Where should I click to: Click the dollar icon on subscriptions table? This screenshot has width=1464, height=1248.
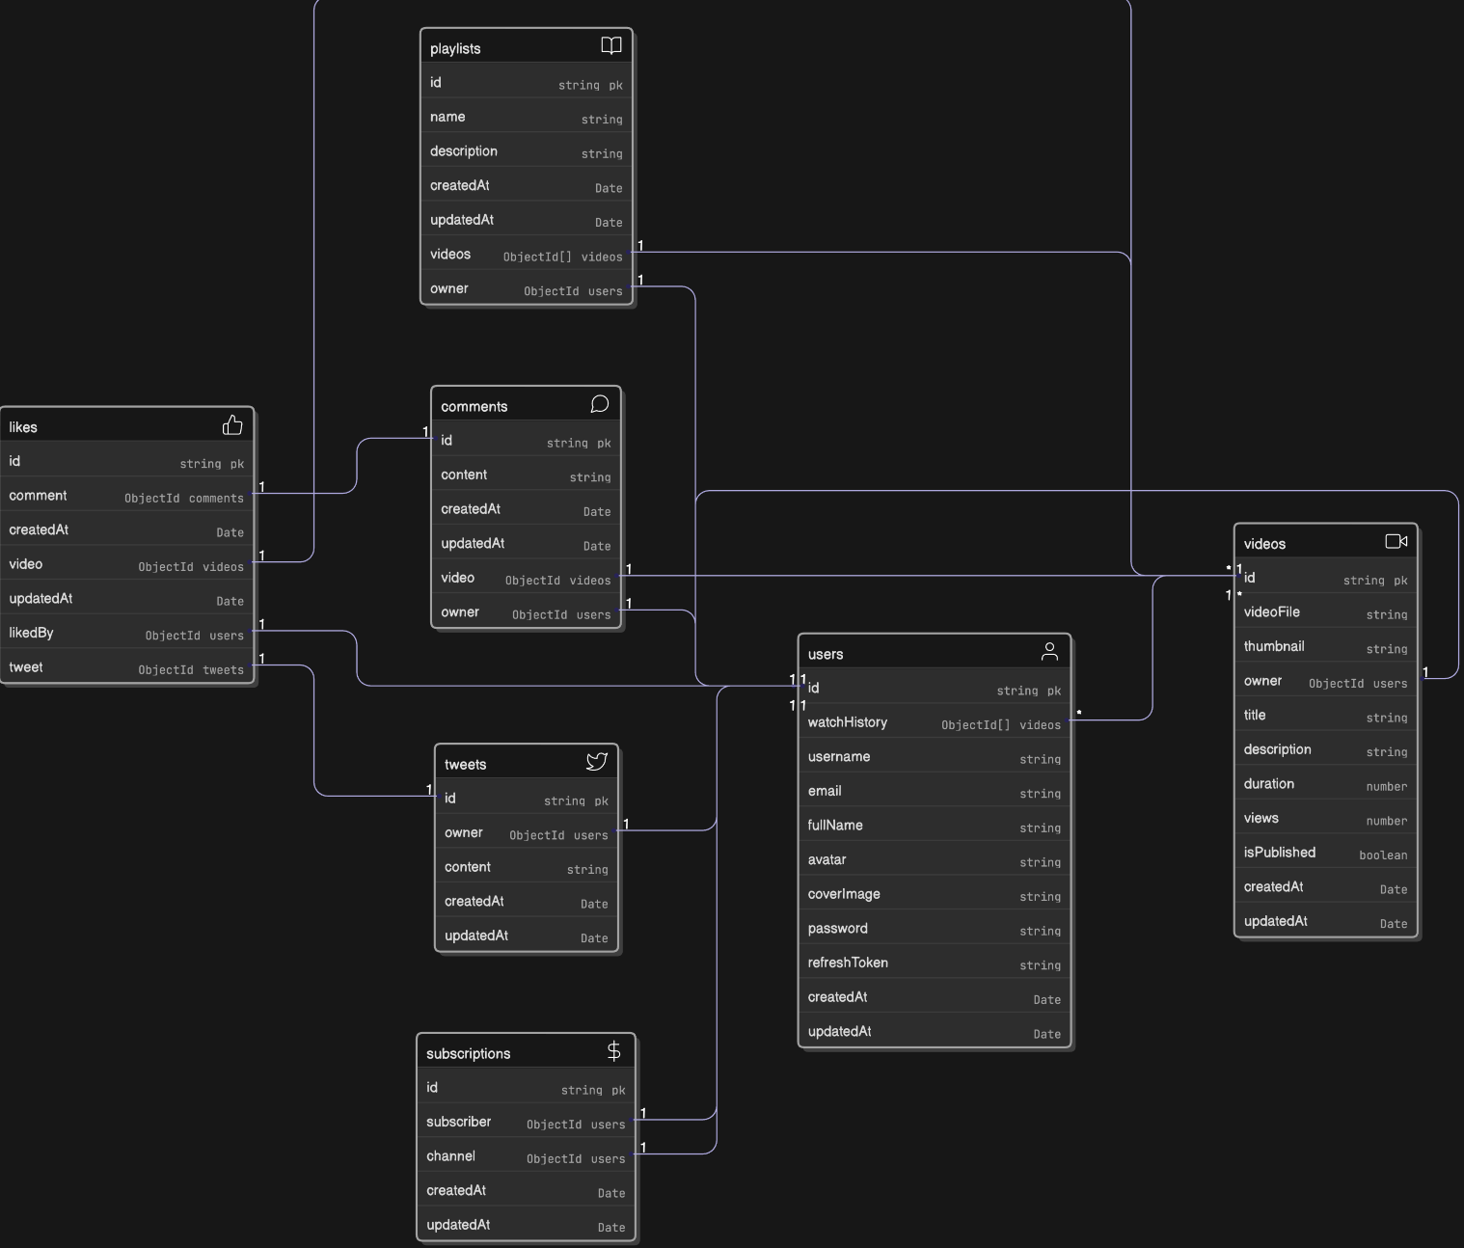pos(615,1050)
